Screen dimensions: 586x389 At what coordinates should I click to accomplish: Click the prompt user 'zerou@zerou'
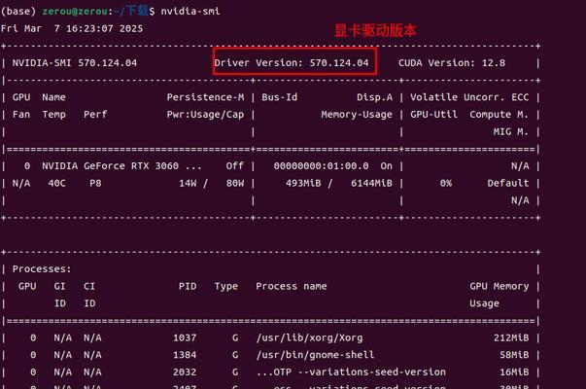[x=75, y=12]
